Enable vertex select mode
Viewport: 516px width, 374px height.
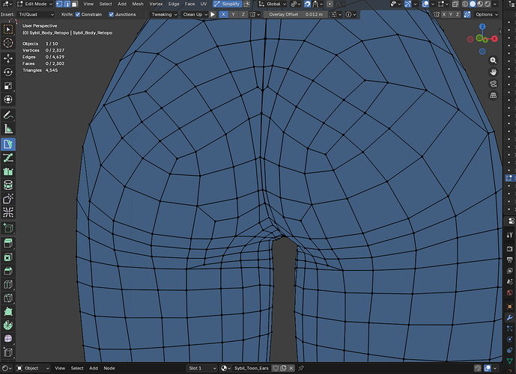pos(59,4)
